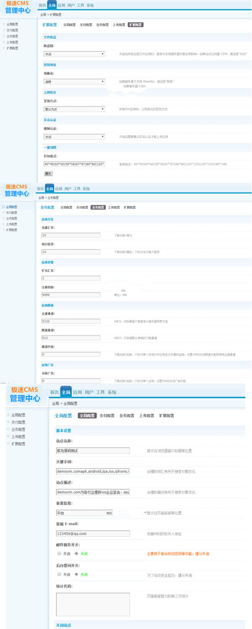Focus the 注册初始 field showing 9999
The image size is (252, 629).
point(71,295)
